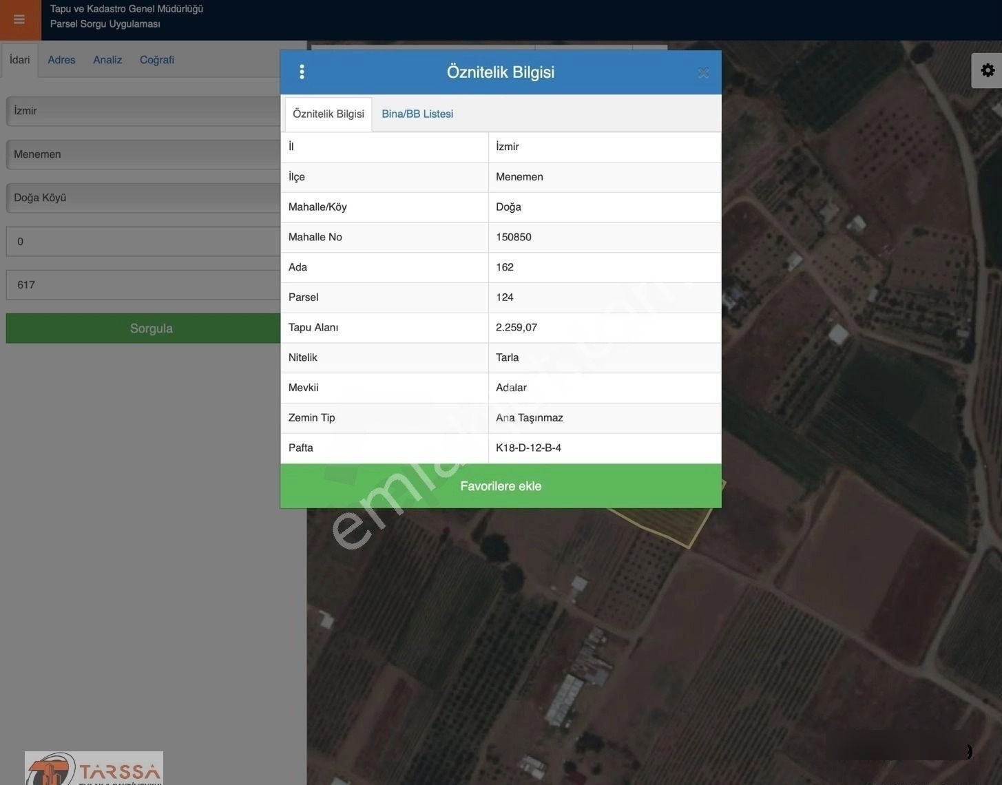Screen dimensions: 1002x785
Task: Switch to the Adres tab
Action: click(61, 60)
